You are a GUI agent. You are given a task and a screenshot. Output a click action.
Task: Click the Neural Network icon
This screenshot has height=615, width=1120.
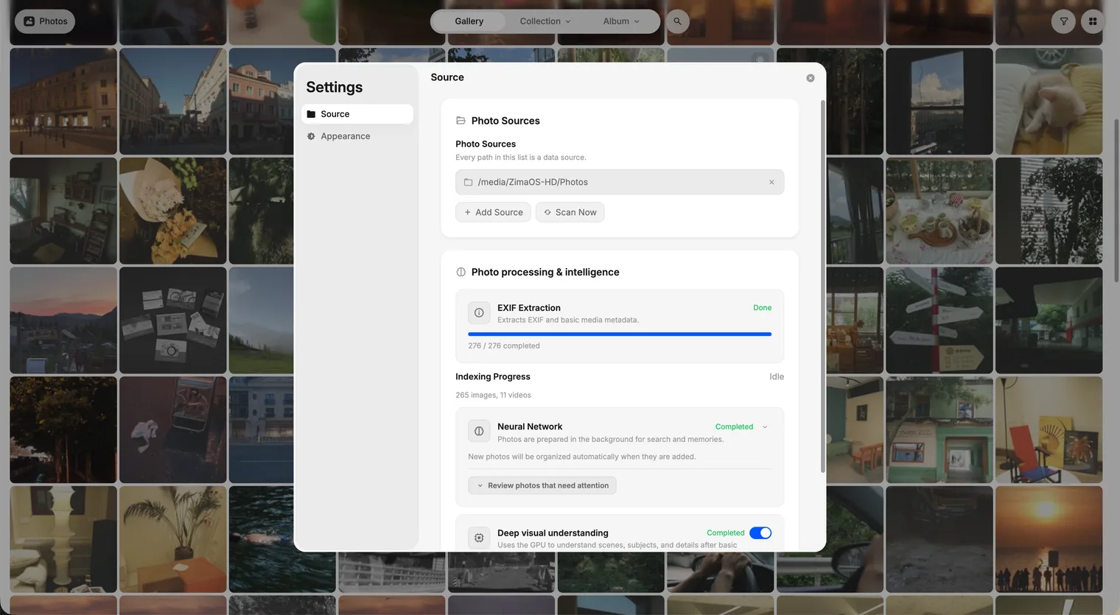[479, 432]
